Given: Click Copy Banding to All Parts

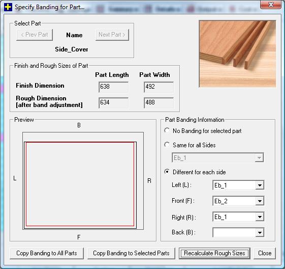Looking at the screenshot, I should 47,253.
